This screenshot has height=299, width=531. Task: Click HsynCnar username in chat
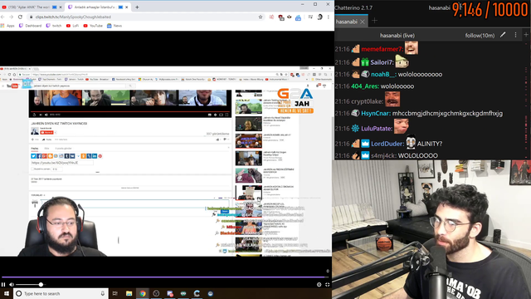pyautogui.click(x=376, y=113)
